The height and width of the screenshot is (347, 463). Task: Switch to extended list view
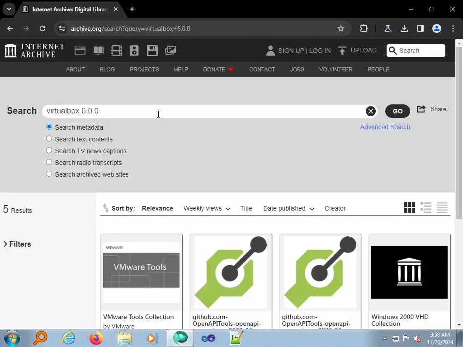(x=426, y=207)
